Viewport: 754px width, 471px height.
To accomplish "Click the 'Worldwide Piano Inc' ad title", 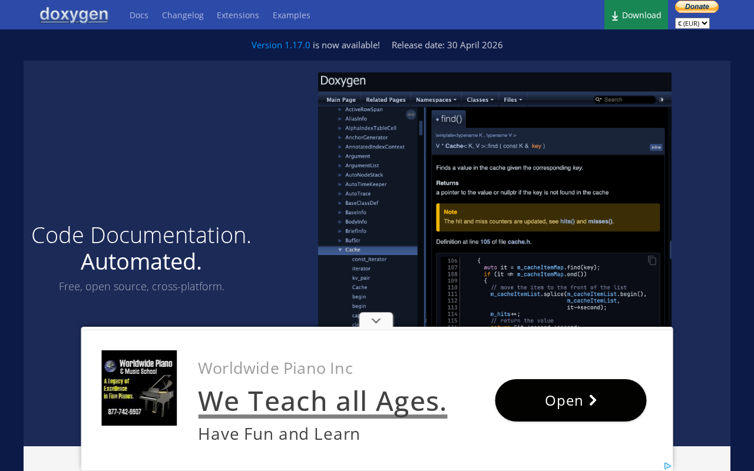I will (x=276, y=368).
